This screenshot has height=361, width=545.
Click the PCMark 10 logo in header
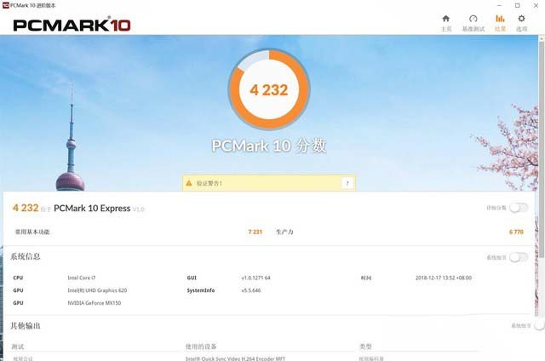[72, 25]
